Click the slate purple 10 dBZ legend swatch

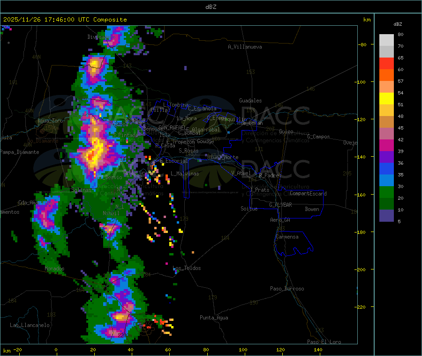(386, 215)
